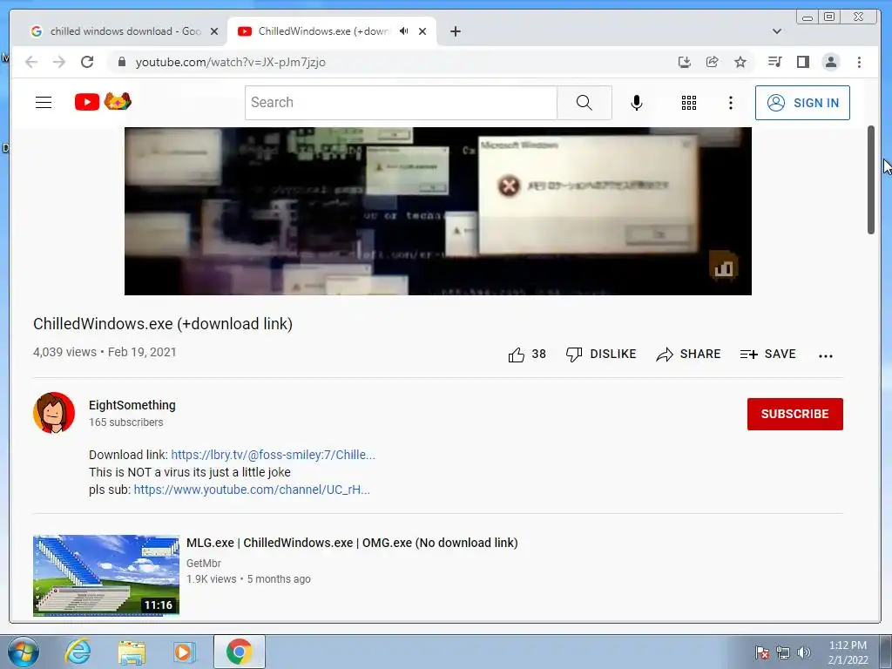Click the SIGN IN button
892x669 pixels.
click(x=802, y=103)
